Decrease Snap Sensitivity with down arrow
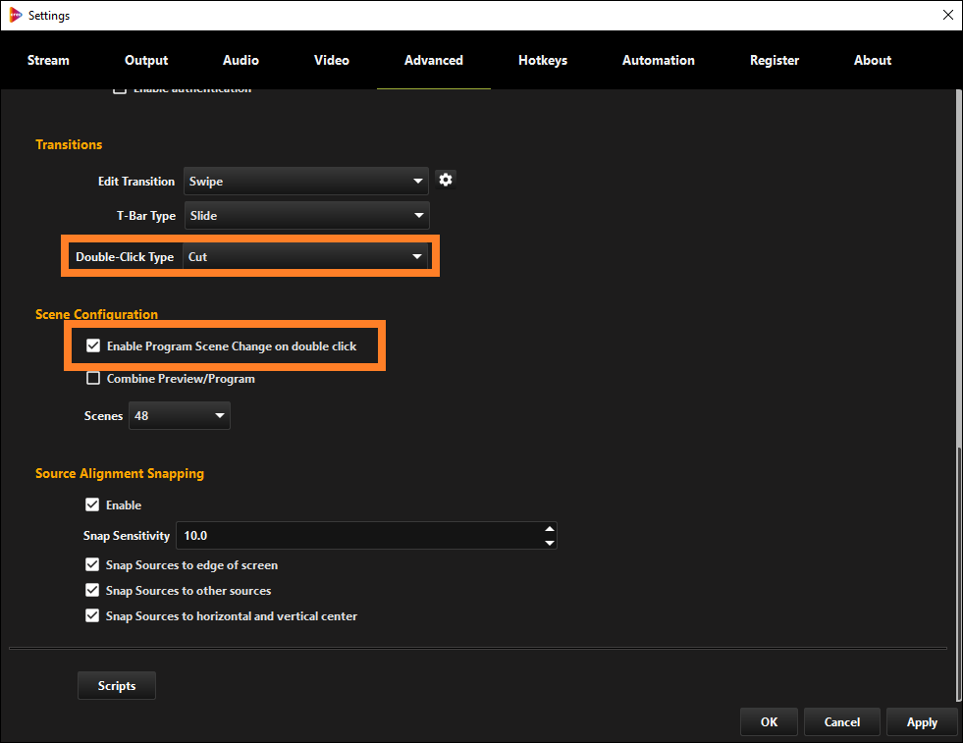 pyautogui.click(x=549, y=543)
